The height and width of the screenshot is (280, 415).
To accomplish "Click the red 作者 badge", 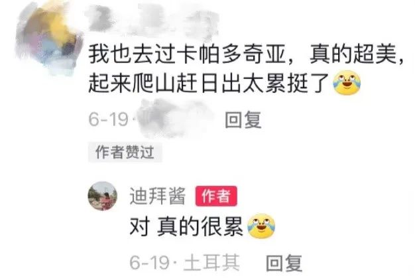I will [216, 196].
